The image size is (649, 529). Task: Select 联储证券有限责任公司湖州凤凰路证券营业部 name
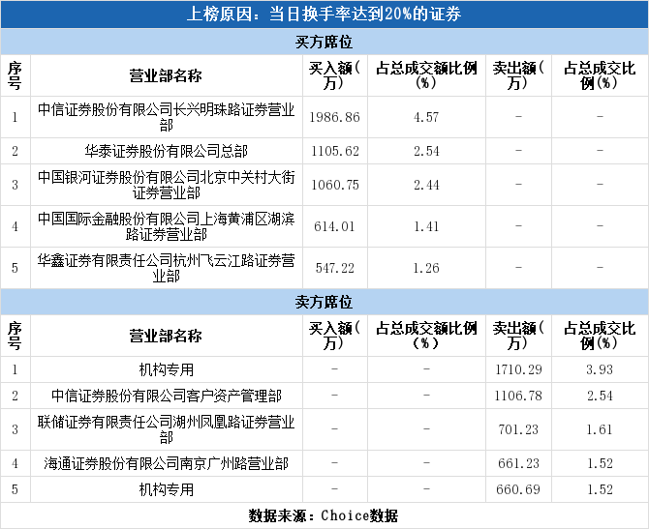pyautogui.click(x=166, y=429)
